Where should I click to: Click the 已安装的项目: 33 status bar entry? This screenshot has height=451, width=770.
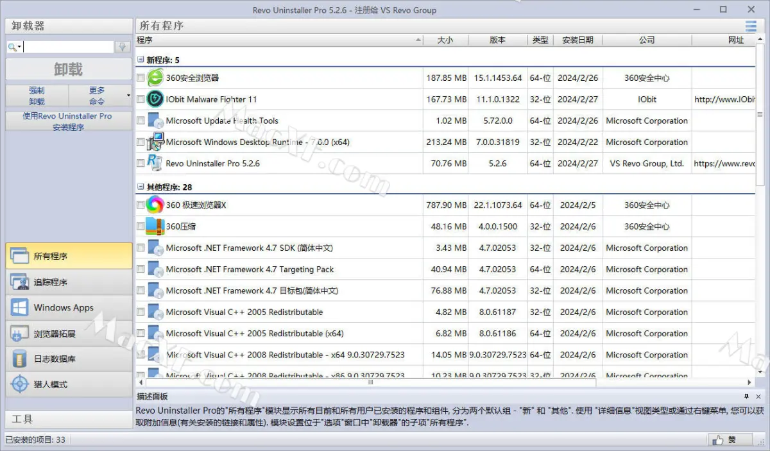[x=35, y=440]
